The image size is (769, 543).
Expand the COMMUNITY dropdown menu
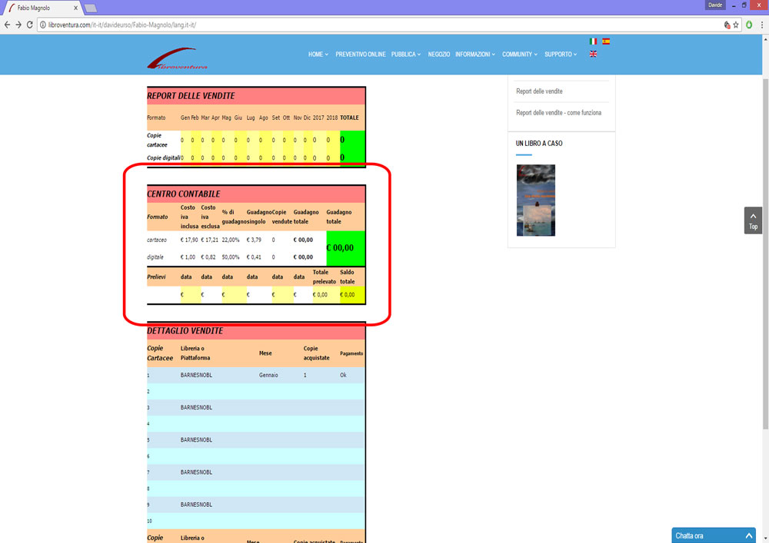point(519,55)
